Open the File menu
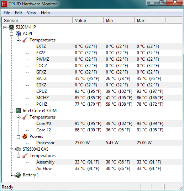This screenshot has height=191, width=184. 7,13
